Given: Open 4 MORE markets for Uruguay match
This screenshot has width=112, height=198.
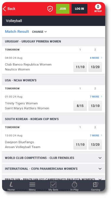Looking at the screenshot, I should click(x=96, y=58).
